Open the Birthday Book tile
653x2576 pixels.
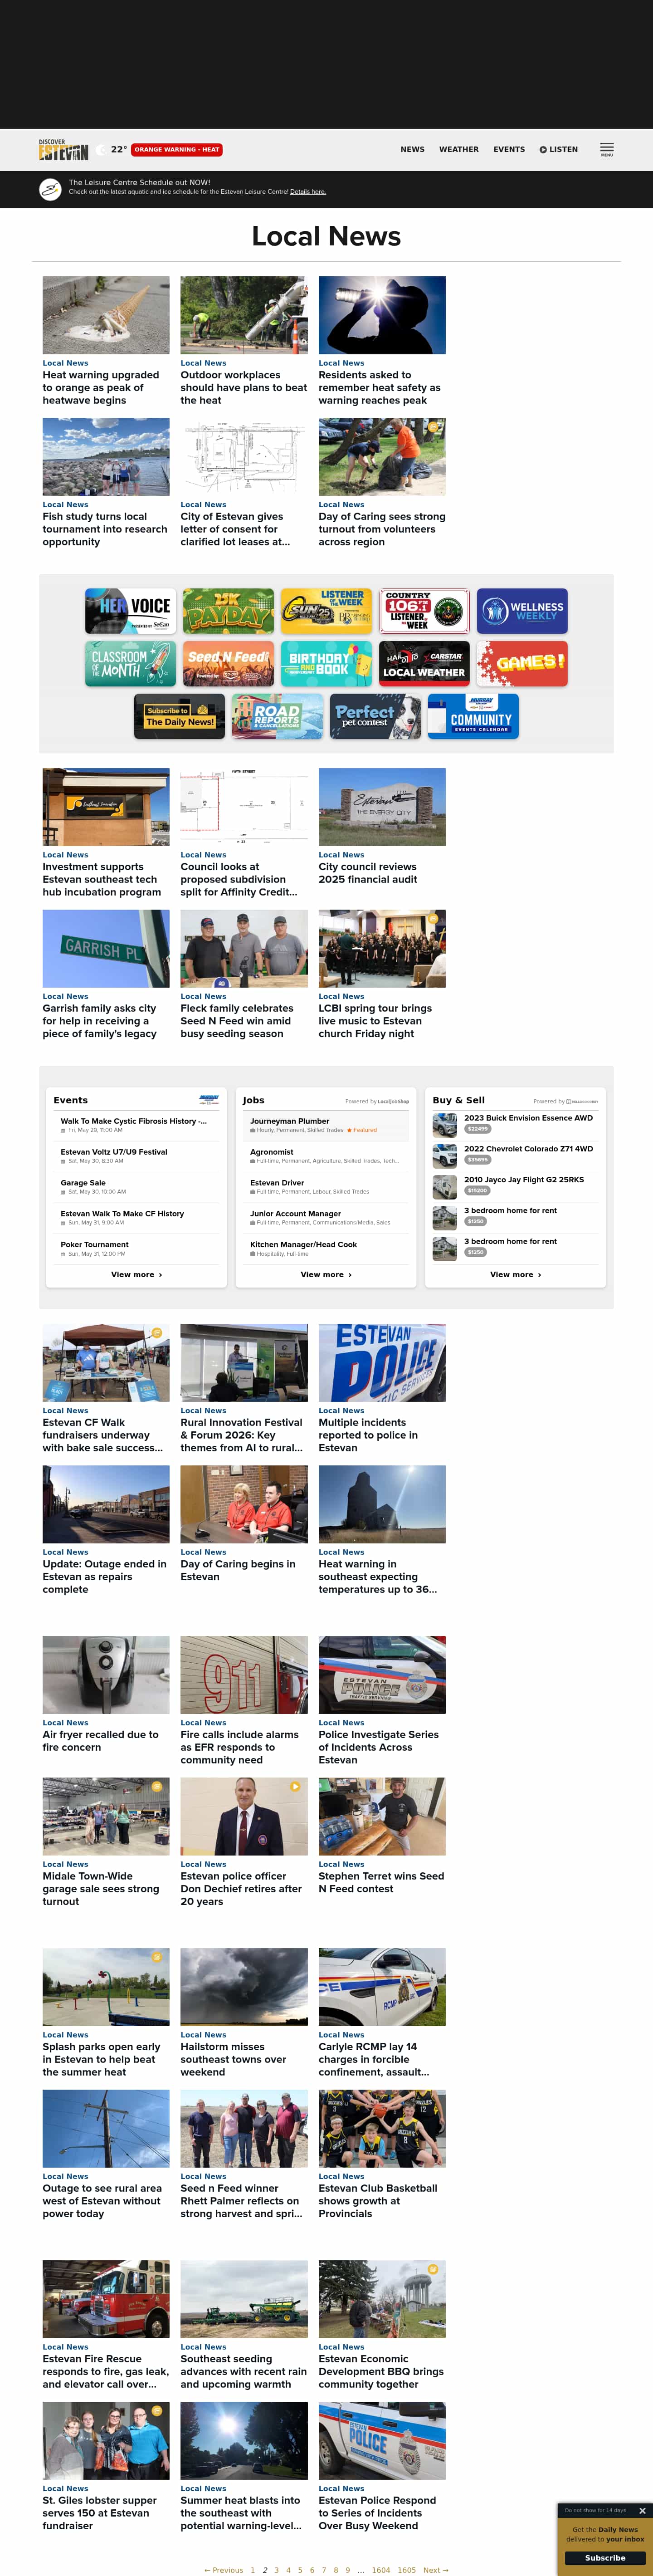pos(326,664)
